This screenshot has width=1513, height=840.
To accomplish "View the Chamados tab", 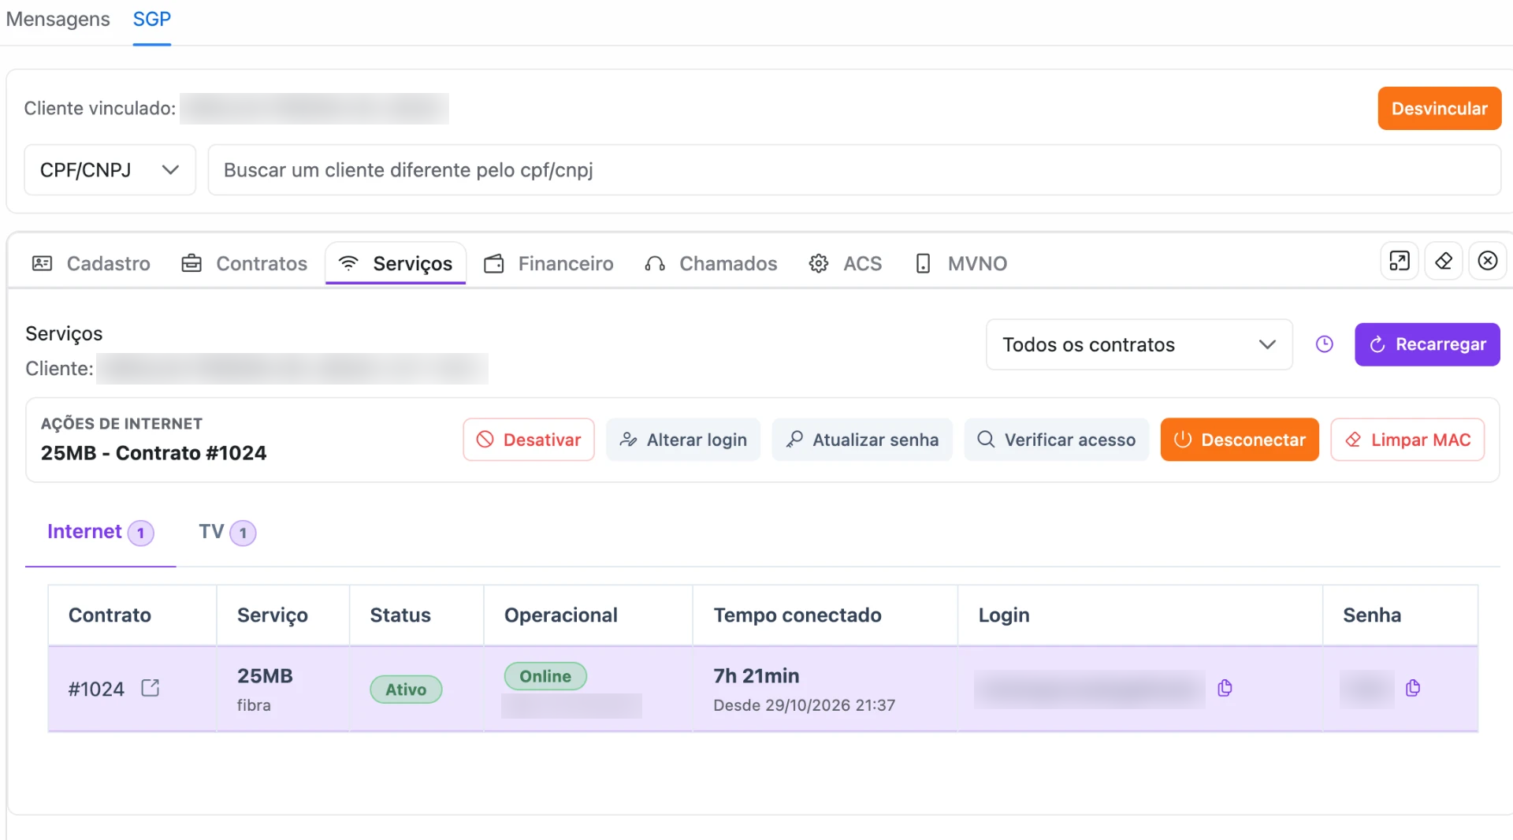I will pos(711,263).
